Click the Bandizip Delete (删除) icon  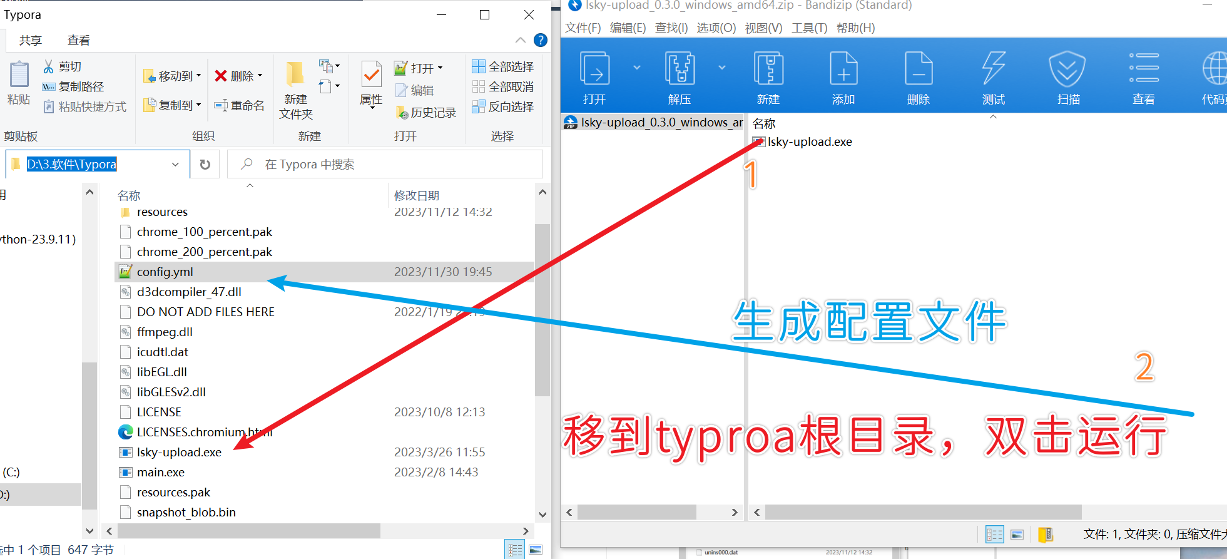(x=919, y=69)
